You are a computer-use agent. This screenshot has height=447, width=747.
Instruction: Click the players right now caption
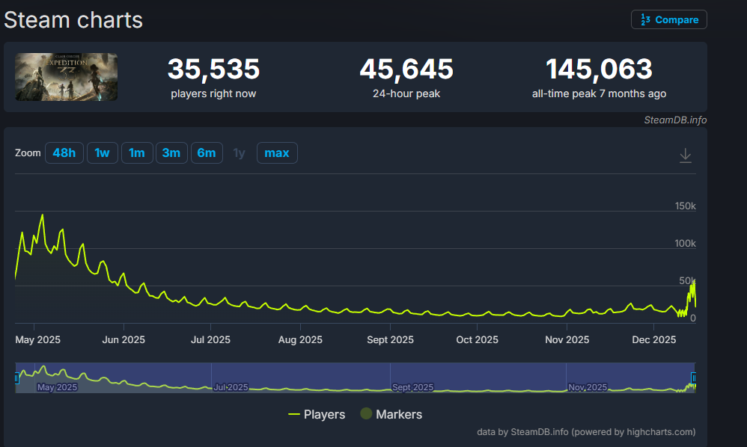point(213,93)
